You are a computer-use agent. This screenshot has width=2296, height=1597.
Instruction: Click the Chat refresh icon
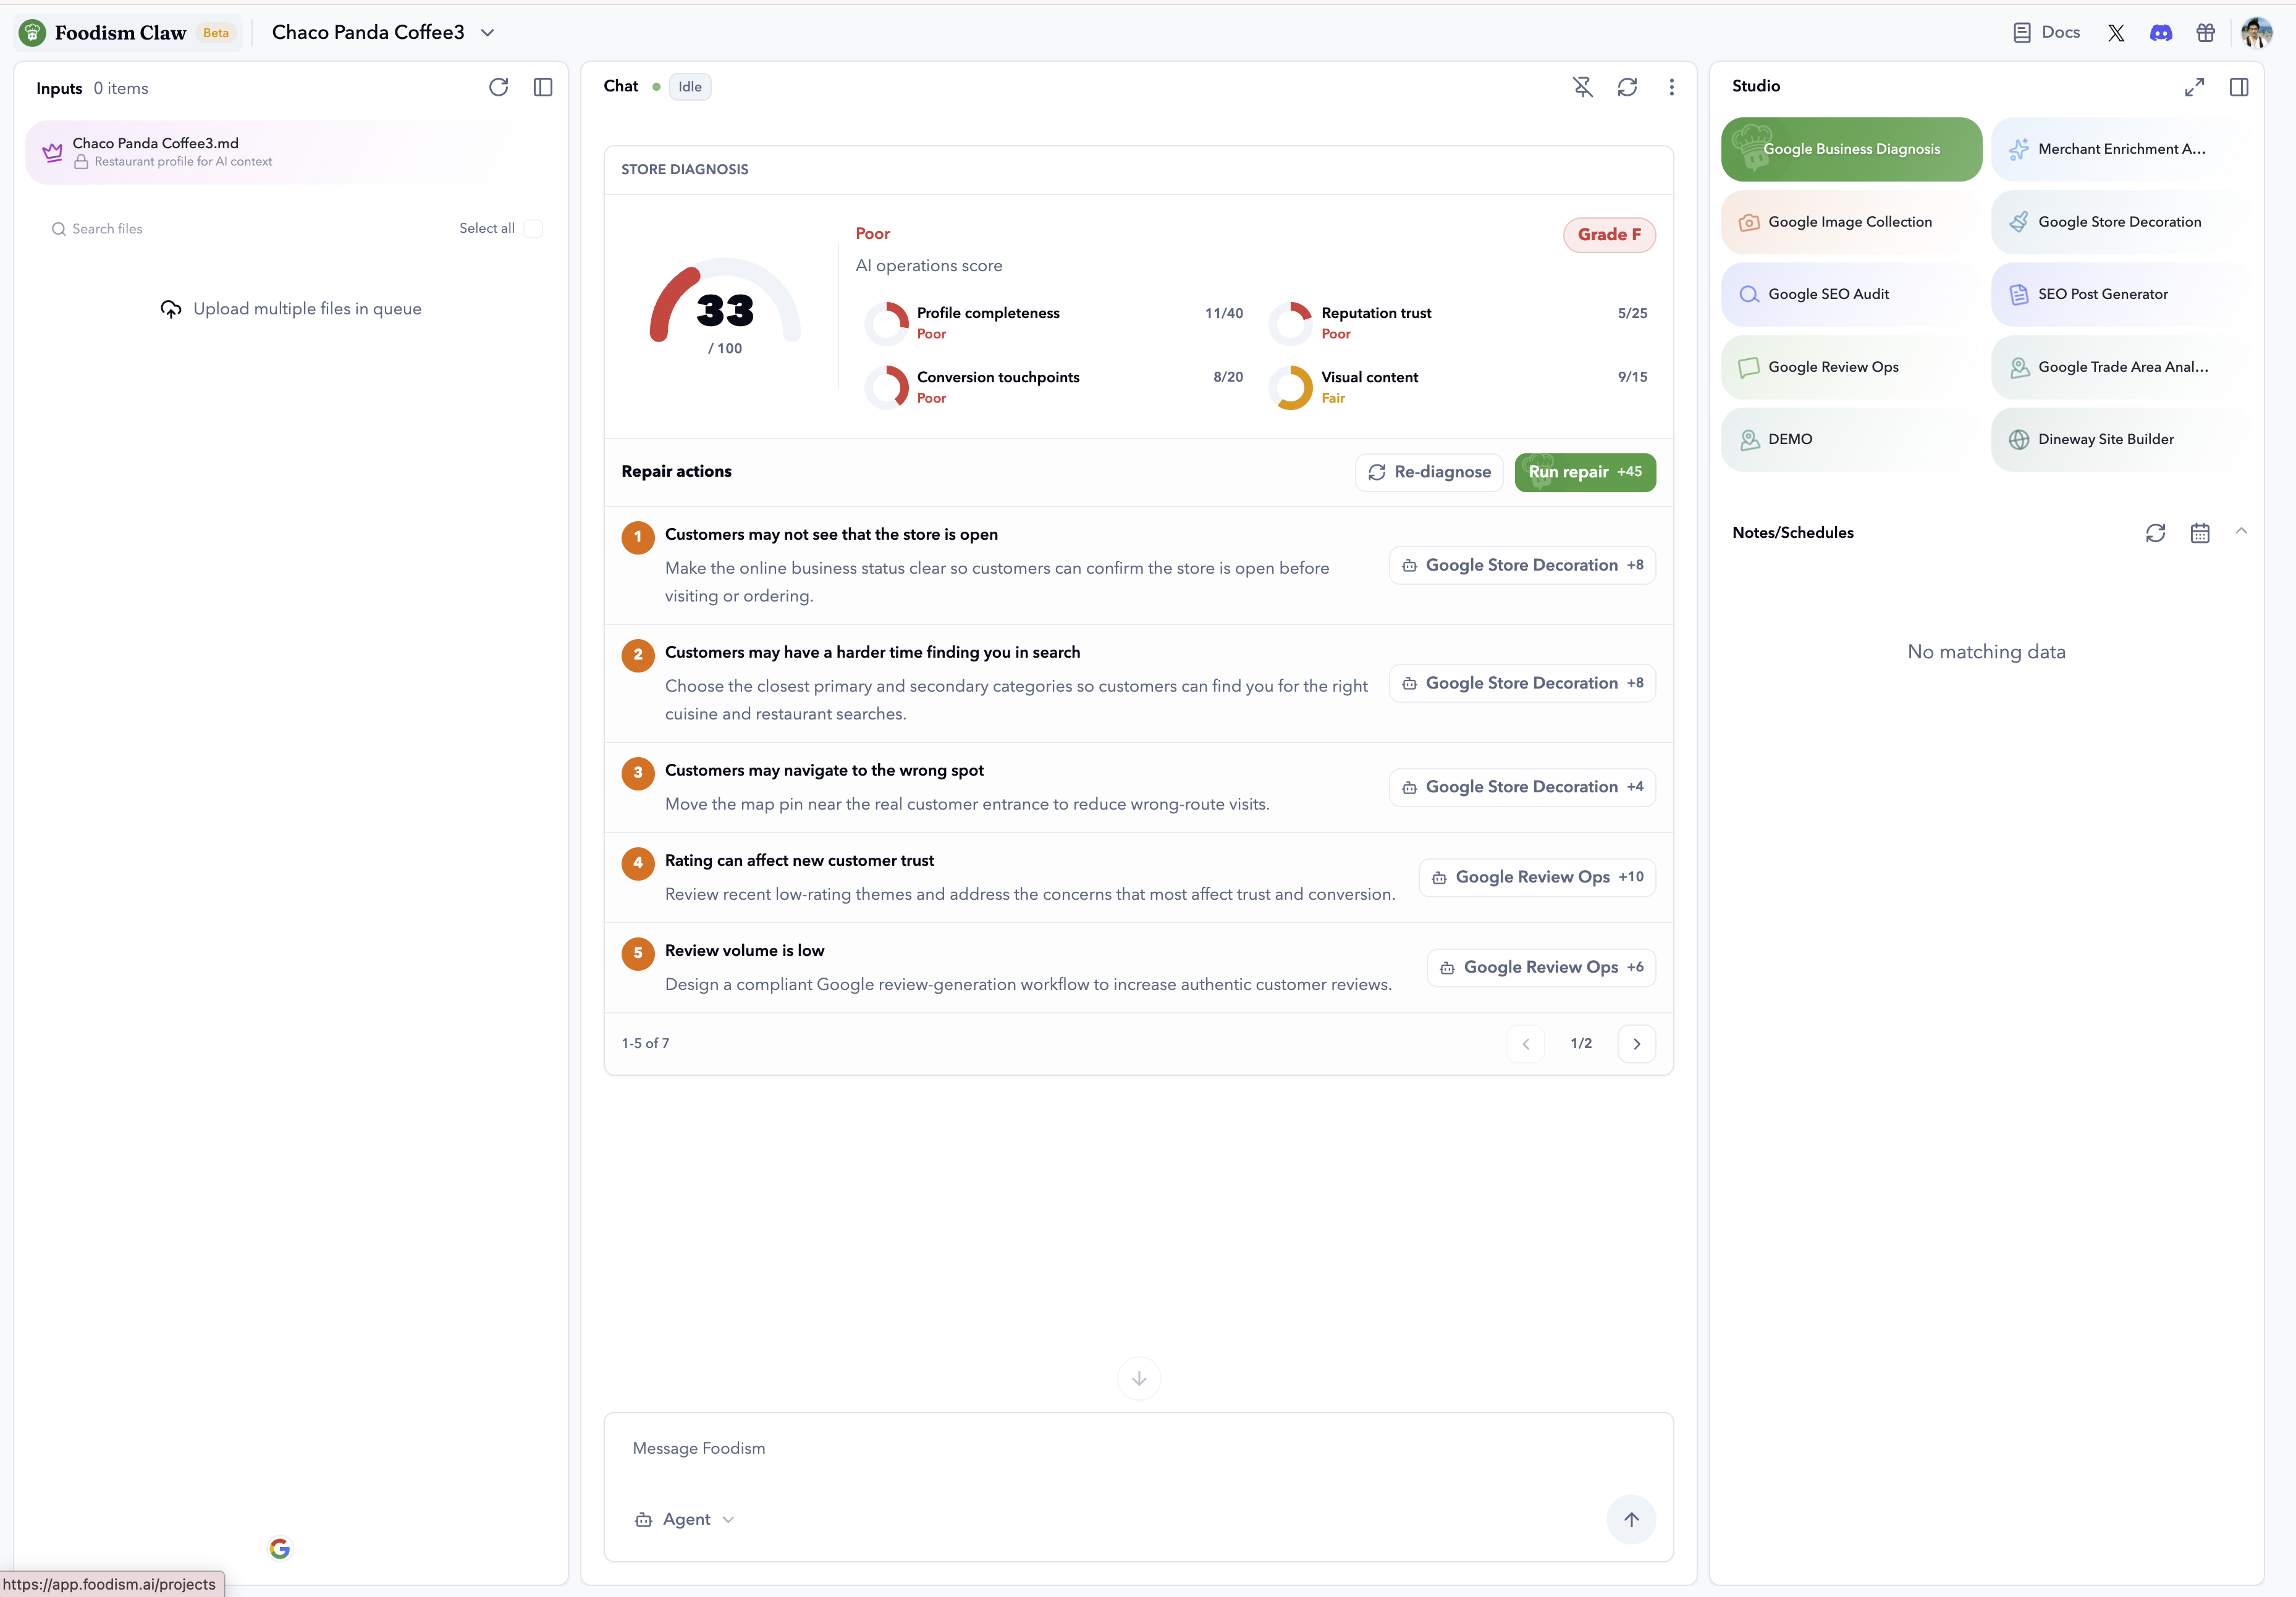[1627, 87]
